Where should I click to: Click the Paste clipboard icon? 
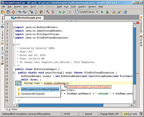[x=41, y=12]
